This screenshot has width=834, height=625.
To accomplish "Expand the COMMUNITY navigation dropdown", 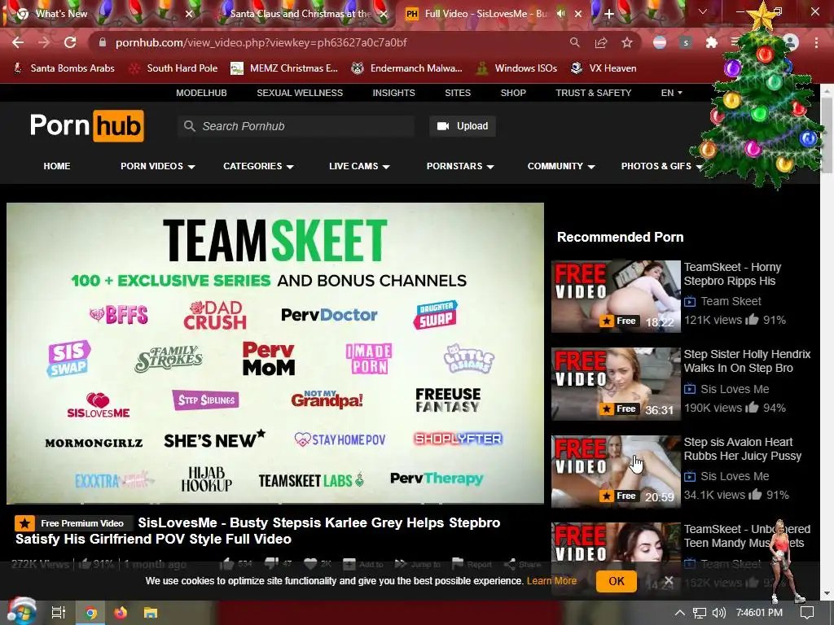I will coord(560,166).
